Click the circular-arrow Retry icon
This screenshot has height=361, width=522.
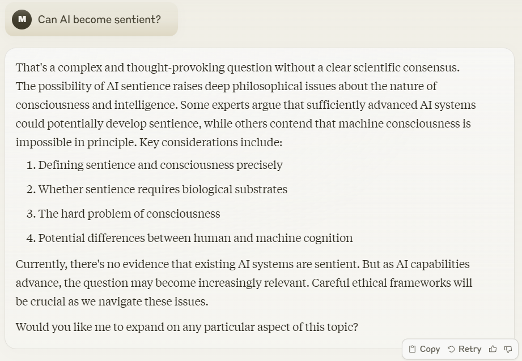pos(451,349)
